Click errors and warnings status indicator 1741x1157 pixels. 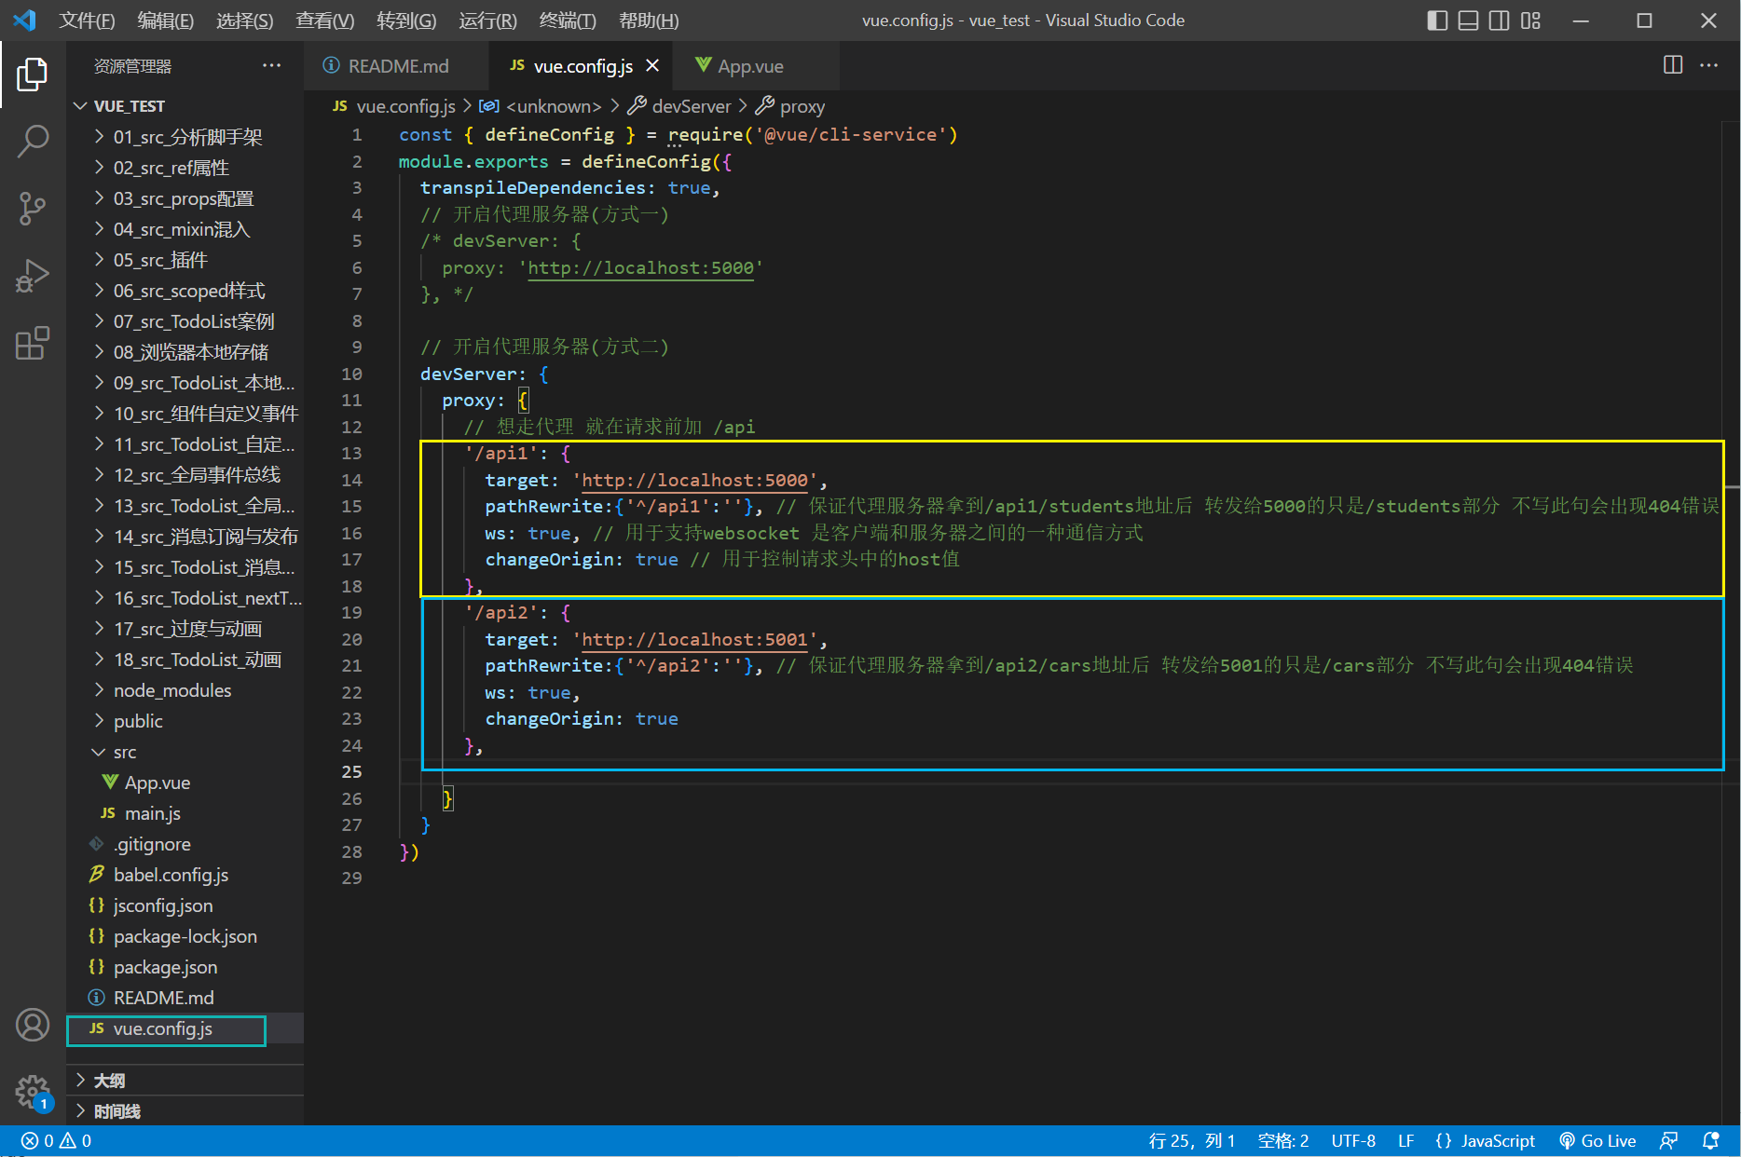[x=56, y=1141]
